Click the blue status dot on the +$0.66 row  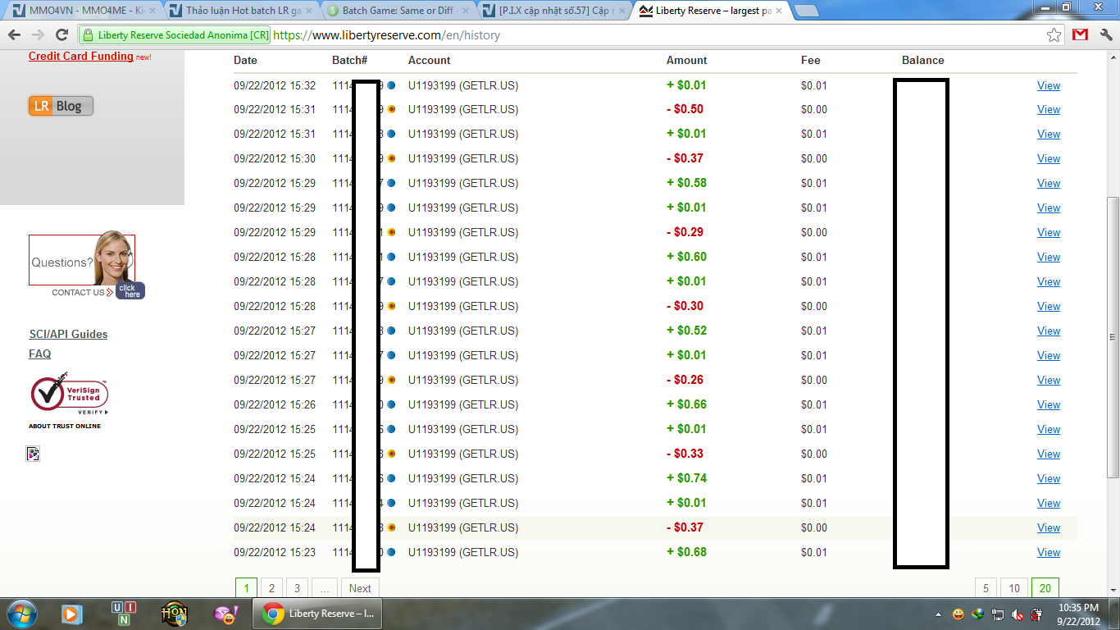tap(391, 404)
